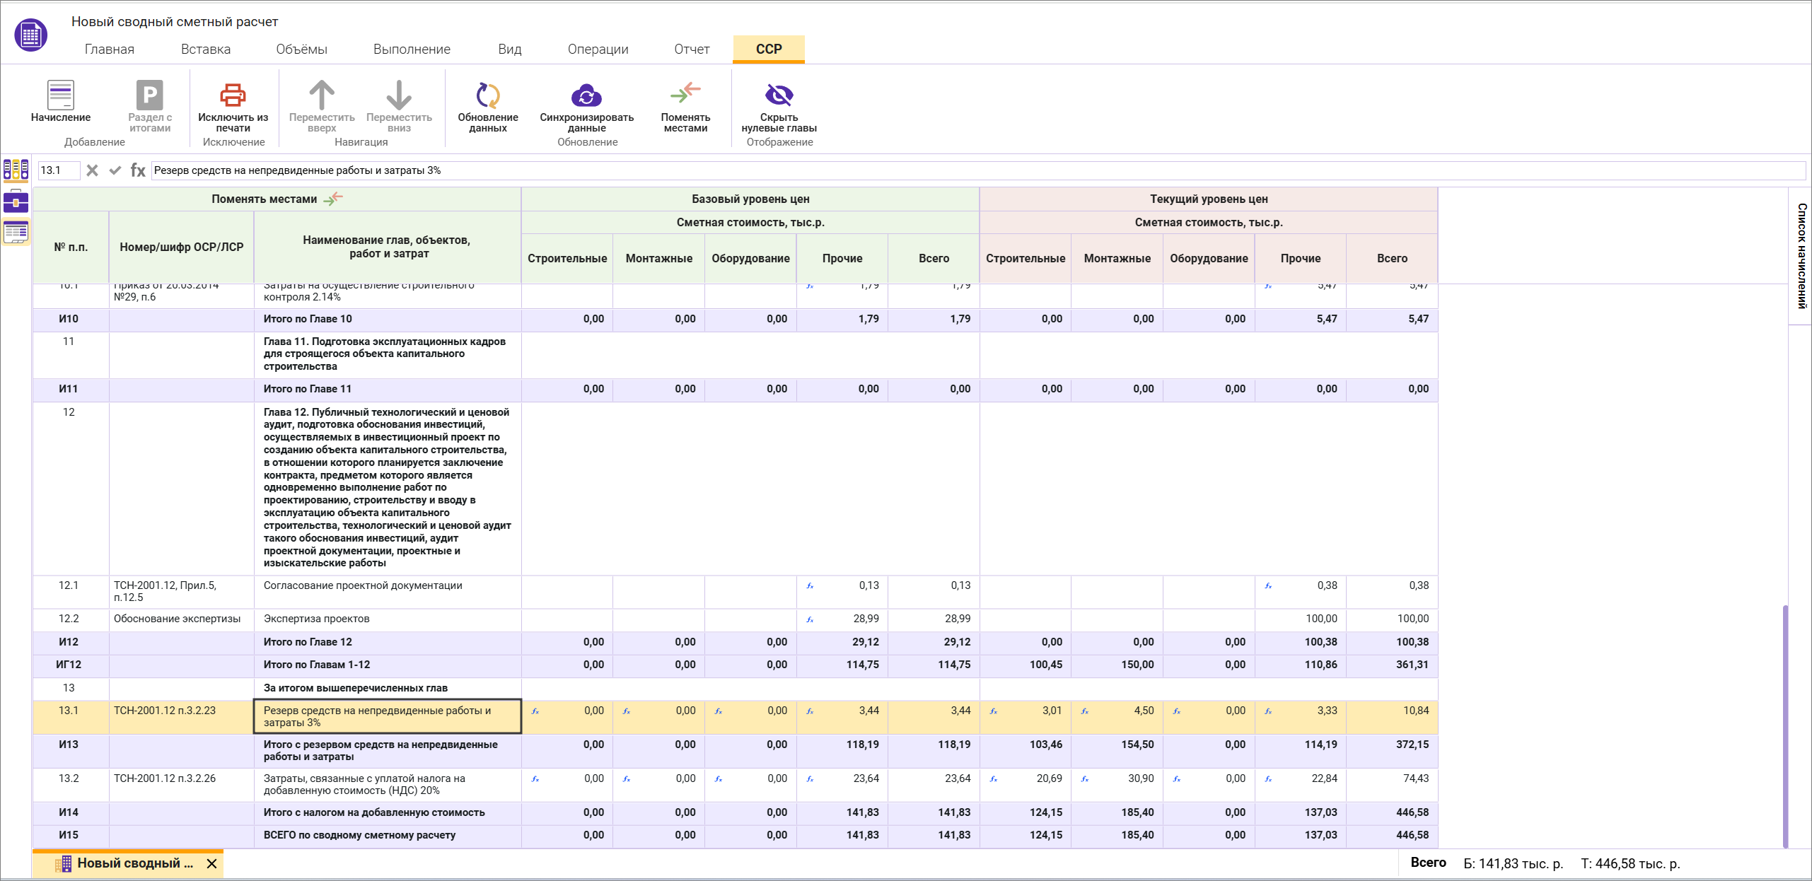1812x881 pixels.
Task: Click Поменять местами ribbon icon
Action: coord(685,94)
